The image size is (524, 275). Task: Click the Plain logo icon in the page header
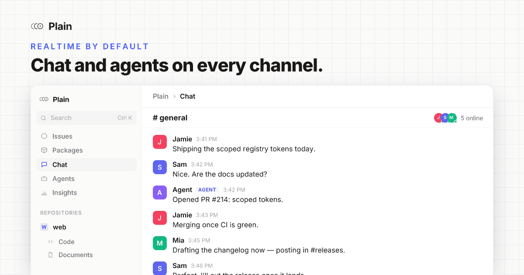37,26
